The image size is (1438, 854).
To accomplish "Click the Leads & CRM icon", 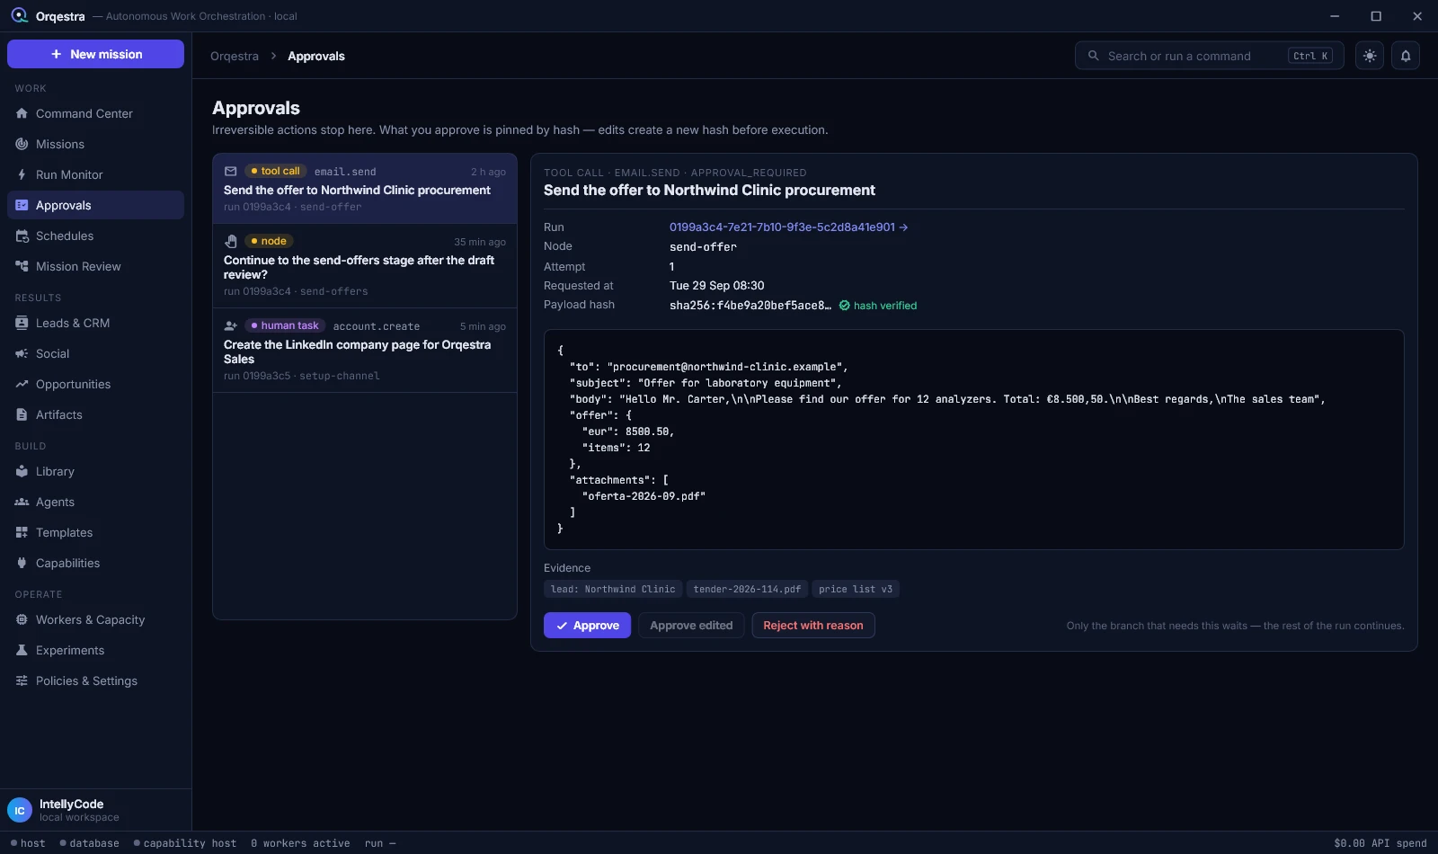I will [22, 323].
